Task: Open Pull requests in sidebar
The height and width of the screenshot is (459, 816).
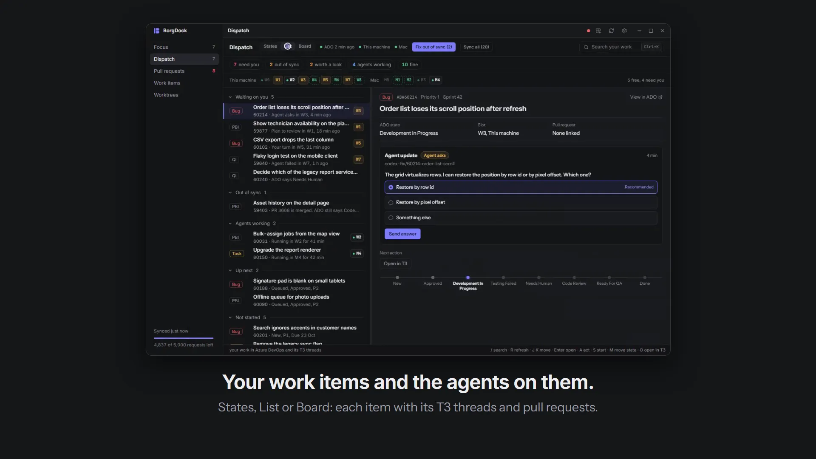Action: point(184,71)
